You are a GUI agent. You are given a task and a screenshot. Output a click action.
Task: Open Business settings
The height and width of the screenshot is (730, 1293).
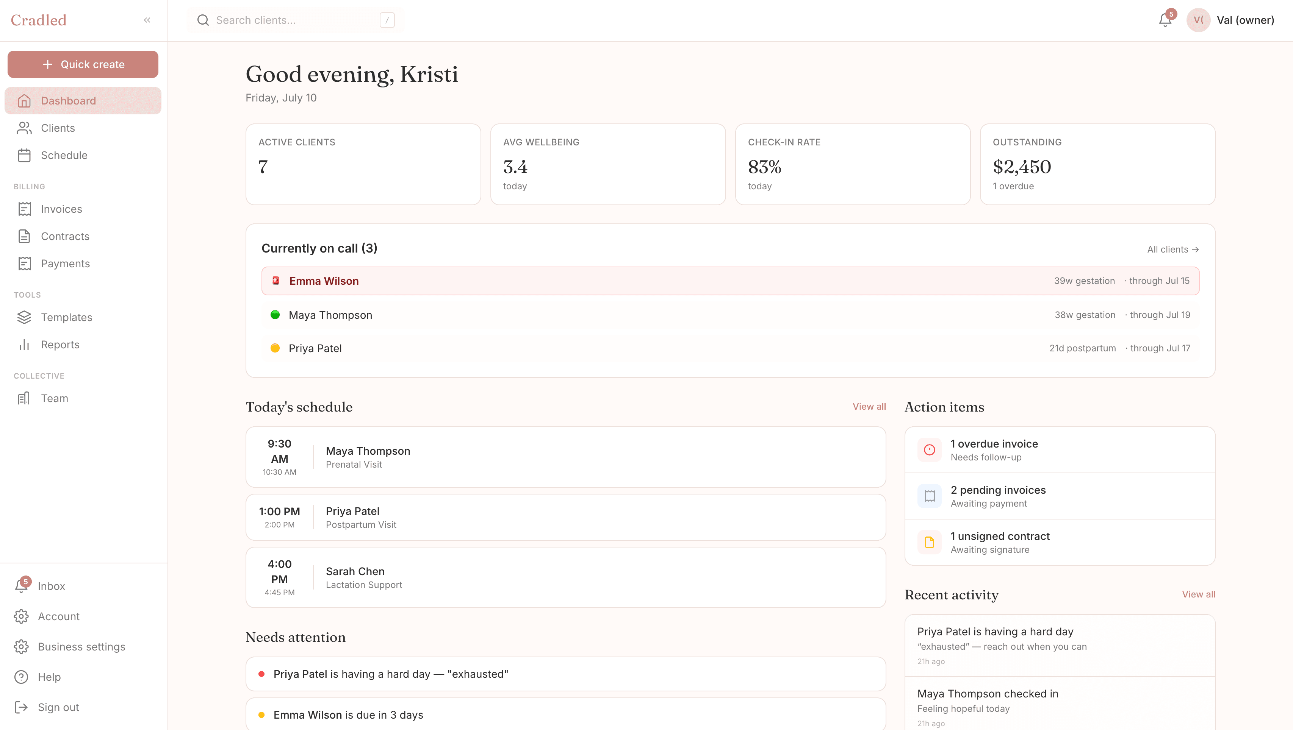pyautogui.click(x=83, y=647)
